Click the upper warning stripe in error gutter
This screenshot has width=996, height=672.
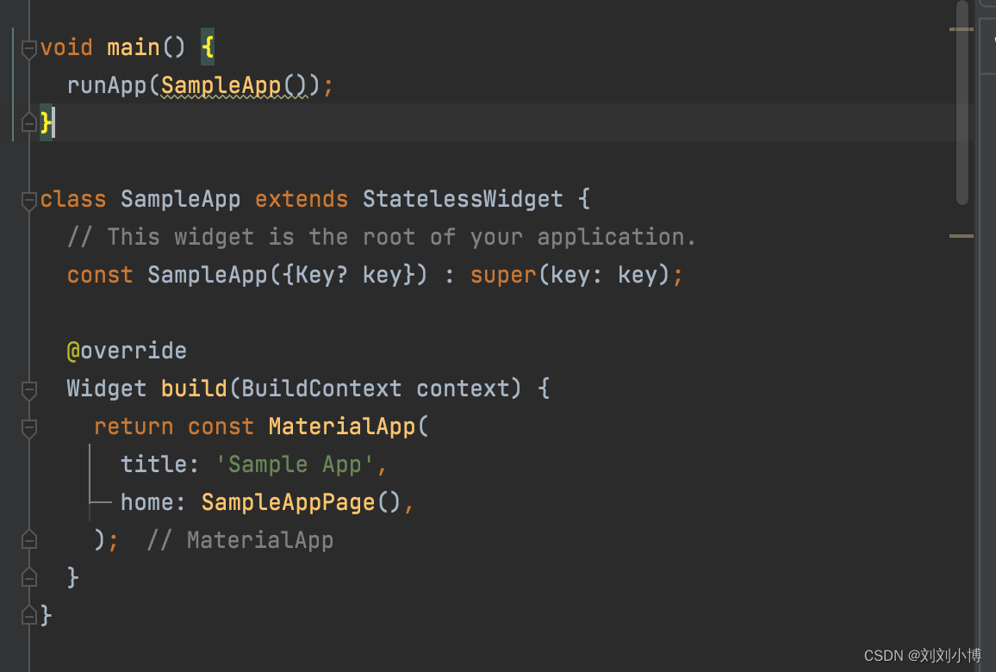pos(961,29)
